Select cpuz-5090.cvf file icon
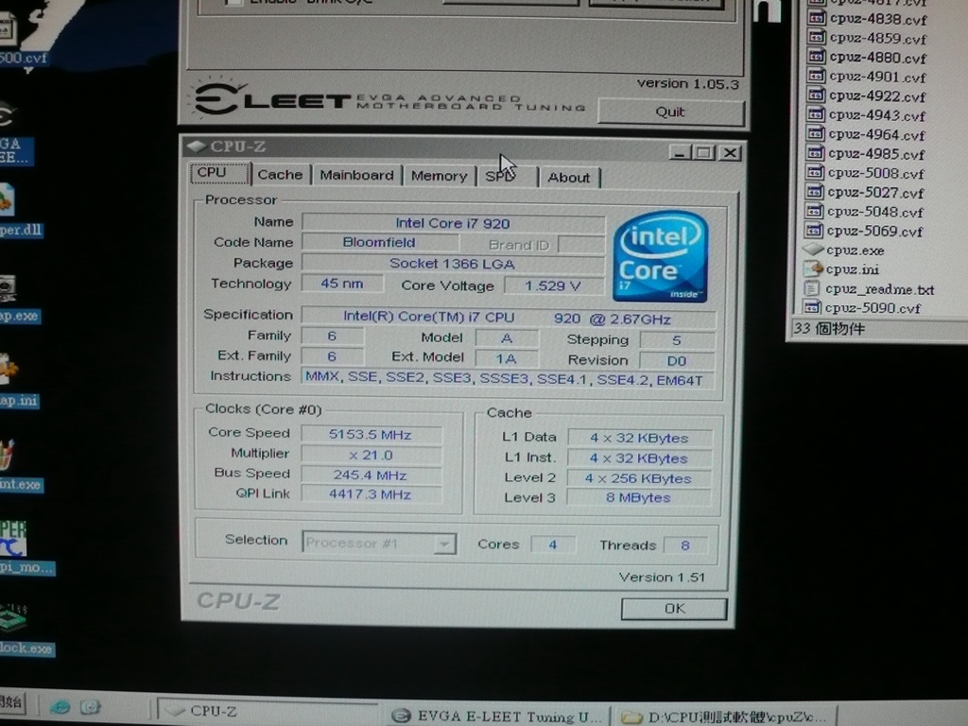Viewport: 968px width, 726px height. click(812, 307)
